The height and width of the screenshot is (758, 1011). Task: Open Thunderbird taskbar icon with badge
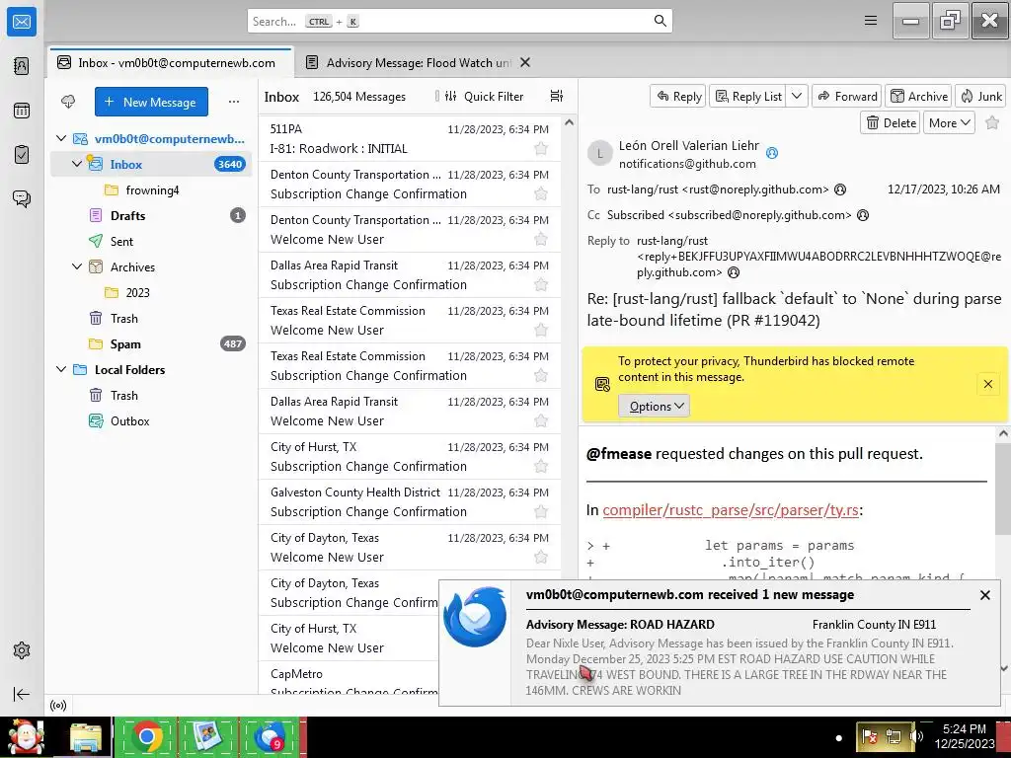click(270, 736)
